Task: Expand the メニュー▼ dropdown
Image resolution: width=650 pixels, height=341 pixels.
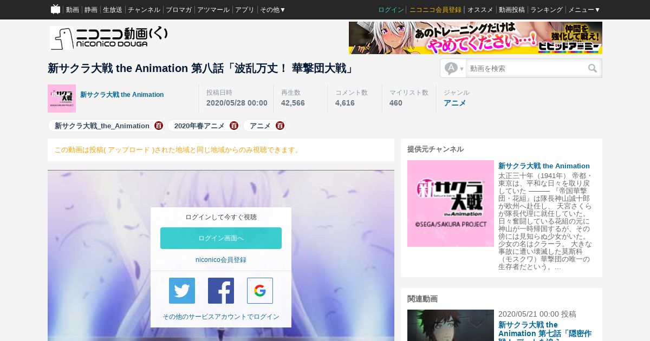Action: [x=584, y=10]
